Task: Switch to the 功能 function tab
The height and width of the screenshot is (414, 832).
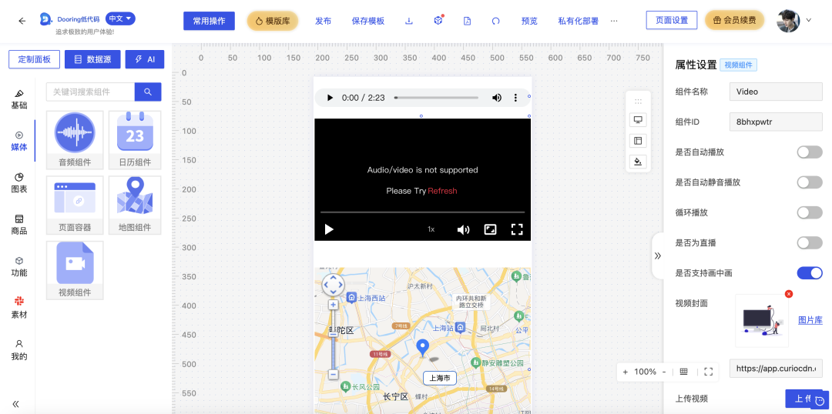Action: (x=19, y=266)
